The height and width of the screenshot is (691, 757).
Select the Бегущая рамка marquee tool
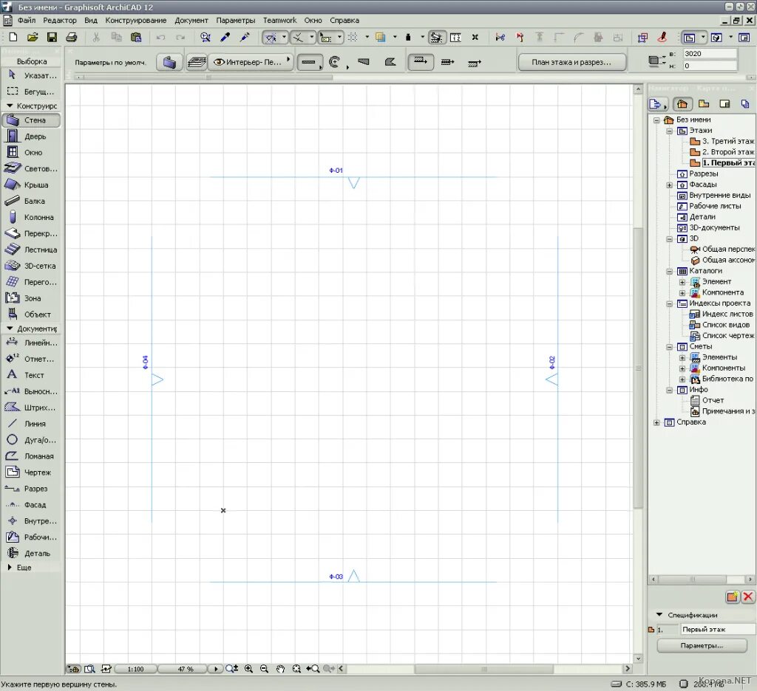(32, 91)
